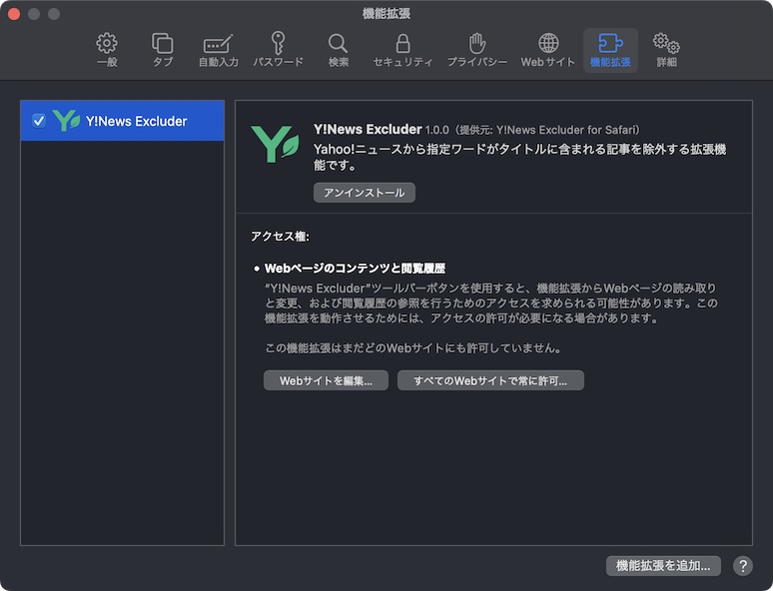Click すべてのWebサイトで常に許可... button
Screen dimensions: 773x591
(490, 380)
